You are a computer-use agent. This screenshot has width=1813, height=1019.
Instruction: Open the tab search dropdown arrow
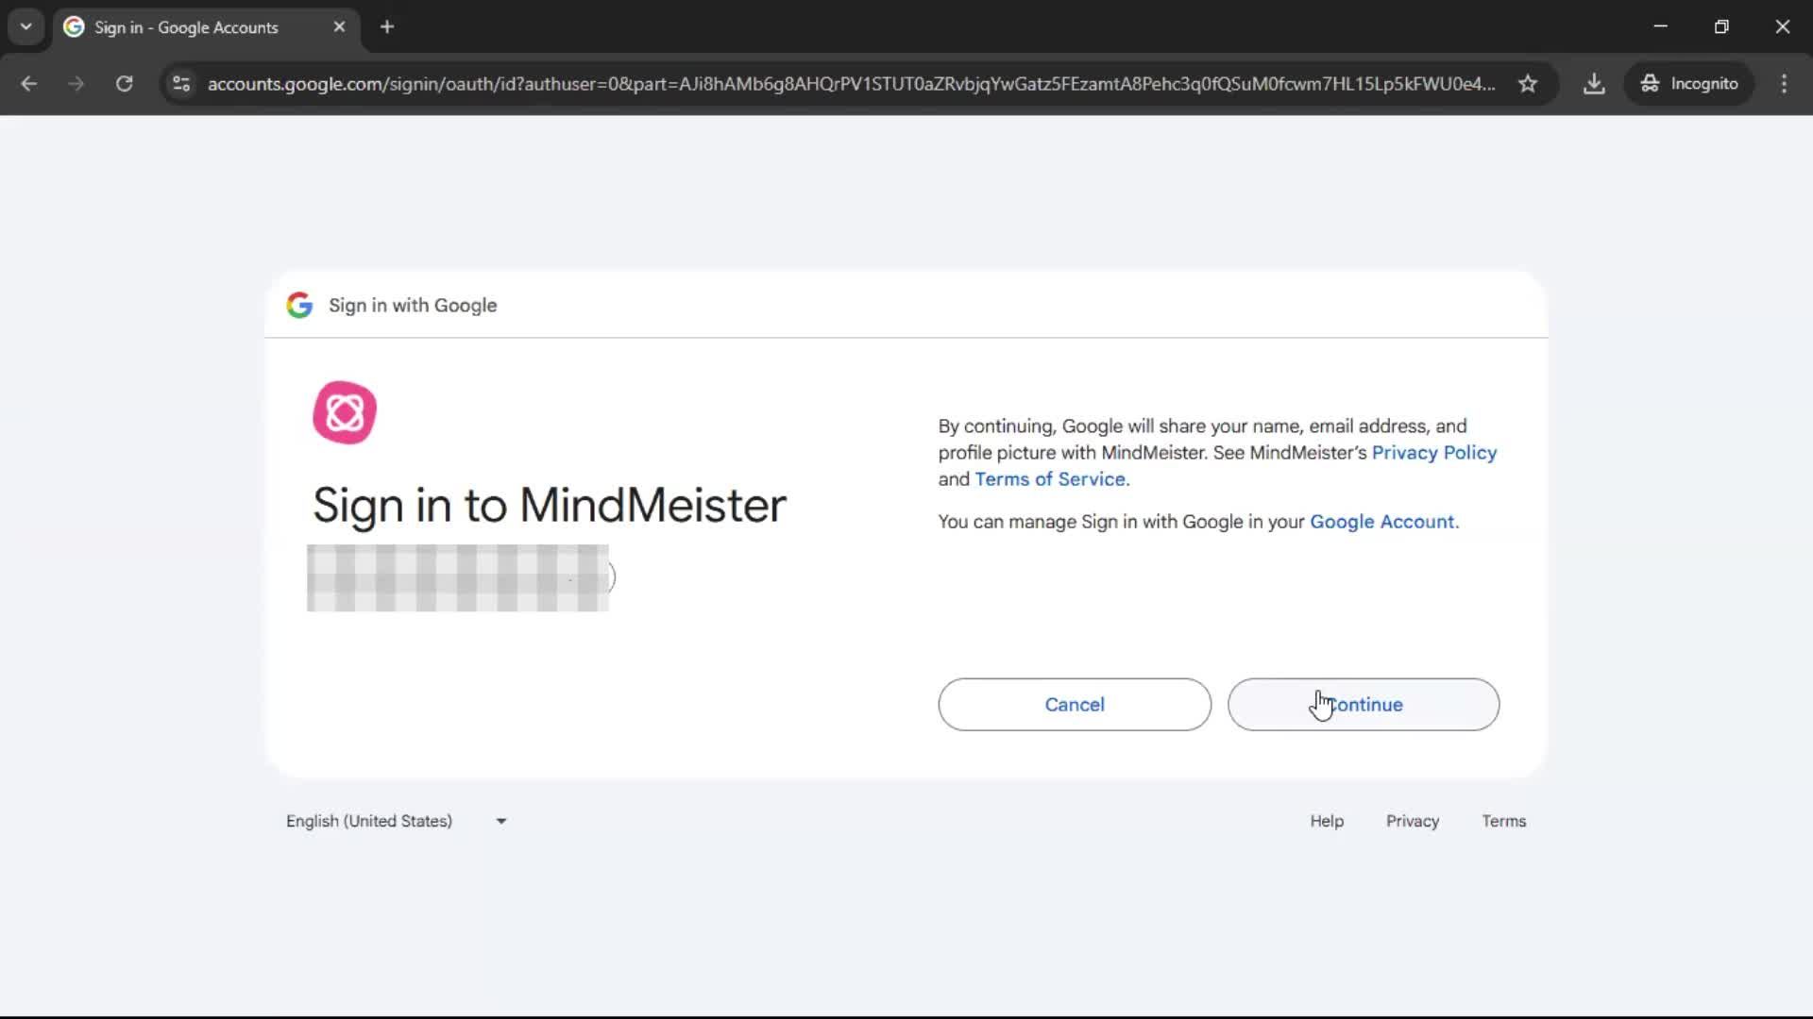tap(26, 27)
